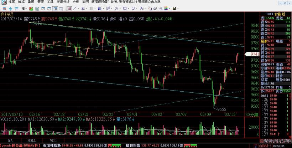Open the 檔案 menu
This screenshot has width=292, height=148.
[6, 2]
